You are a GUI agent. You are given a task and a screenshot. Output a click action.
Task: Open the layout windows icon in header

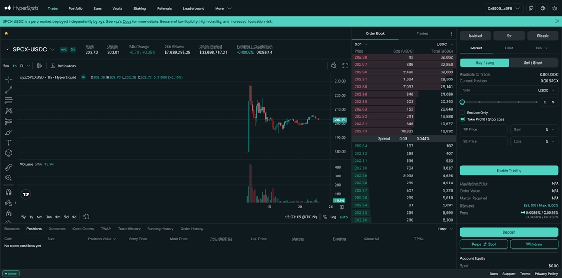tap(531, 8)
